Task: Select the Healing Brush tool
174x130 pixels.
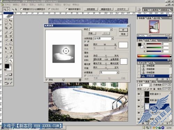Action: (6, 33)
